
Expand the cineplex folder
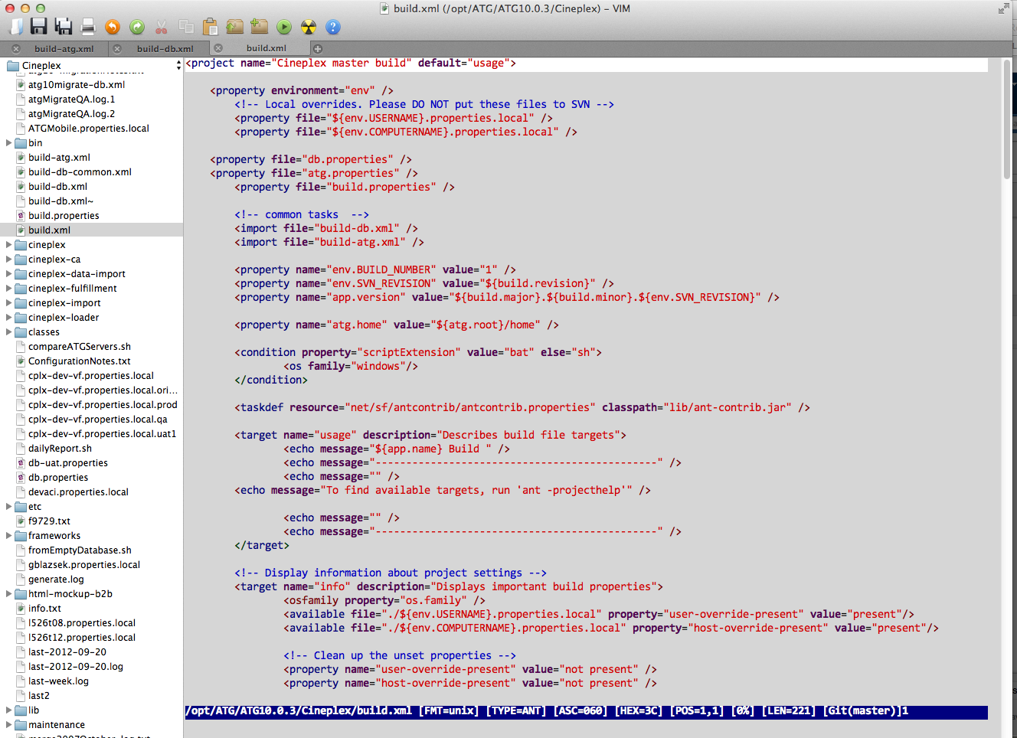coord(8,245)
